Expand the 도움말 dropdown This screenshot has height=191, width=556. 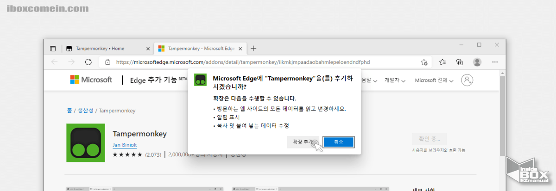pos(369,80)
